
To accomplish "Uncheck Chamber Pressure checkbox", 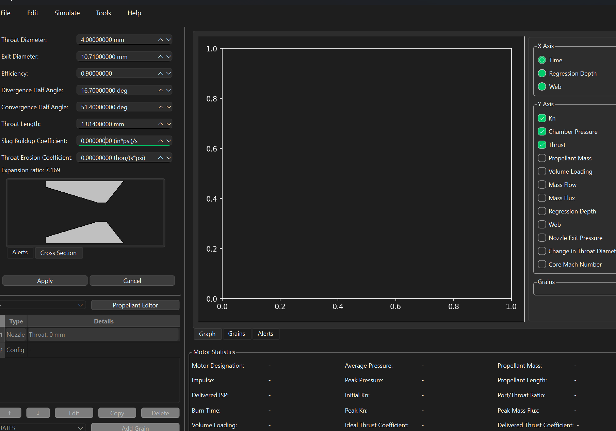I will (x=542, y=132).
